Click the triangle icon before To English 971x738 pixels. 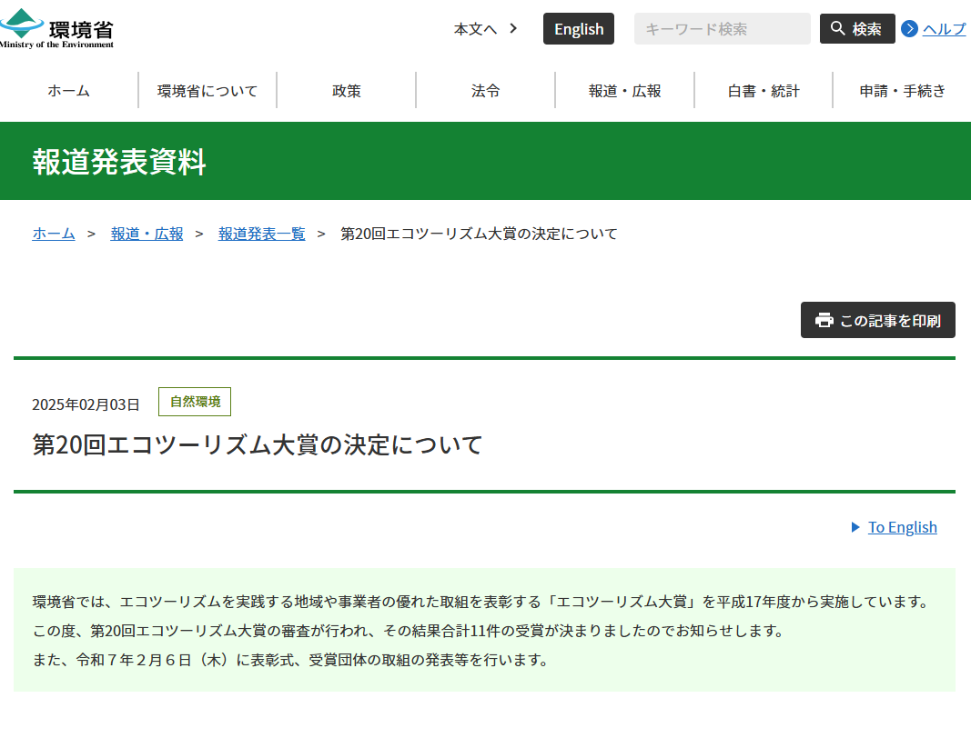855,527
